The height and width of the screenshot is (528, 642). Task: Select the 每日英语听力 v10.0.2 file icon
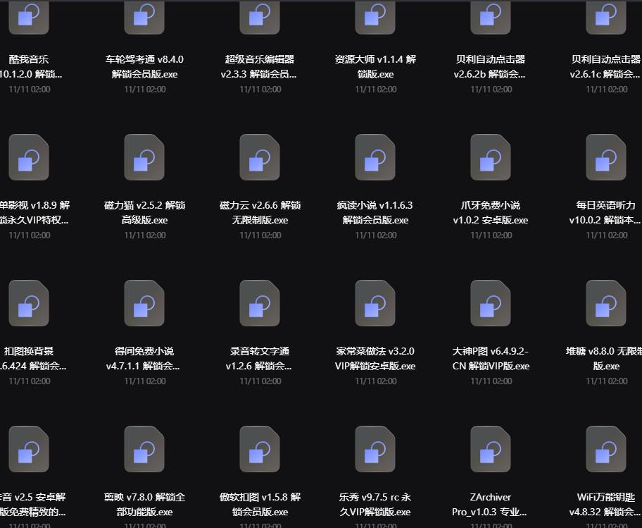tap(606, 157)
